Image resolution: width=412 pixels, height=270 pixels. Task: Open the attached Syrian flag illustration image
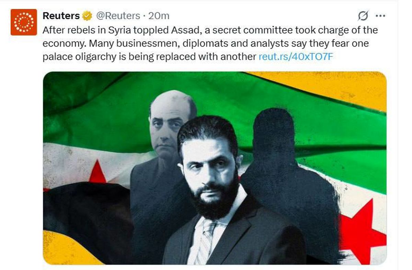tap(215, 168)
